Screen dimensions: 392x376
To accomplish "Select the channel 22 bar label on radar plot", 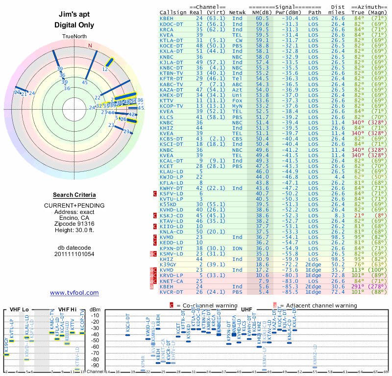I will tap(98, 98).
